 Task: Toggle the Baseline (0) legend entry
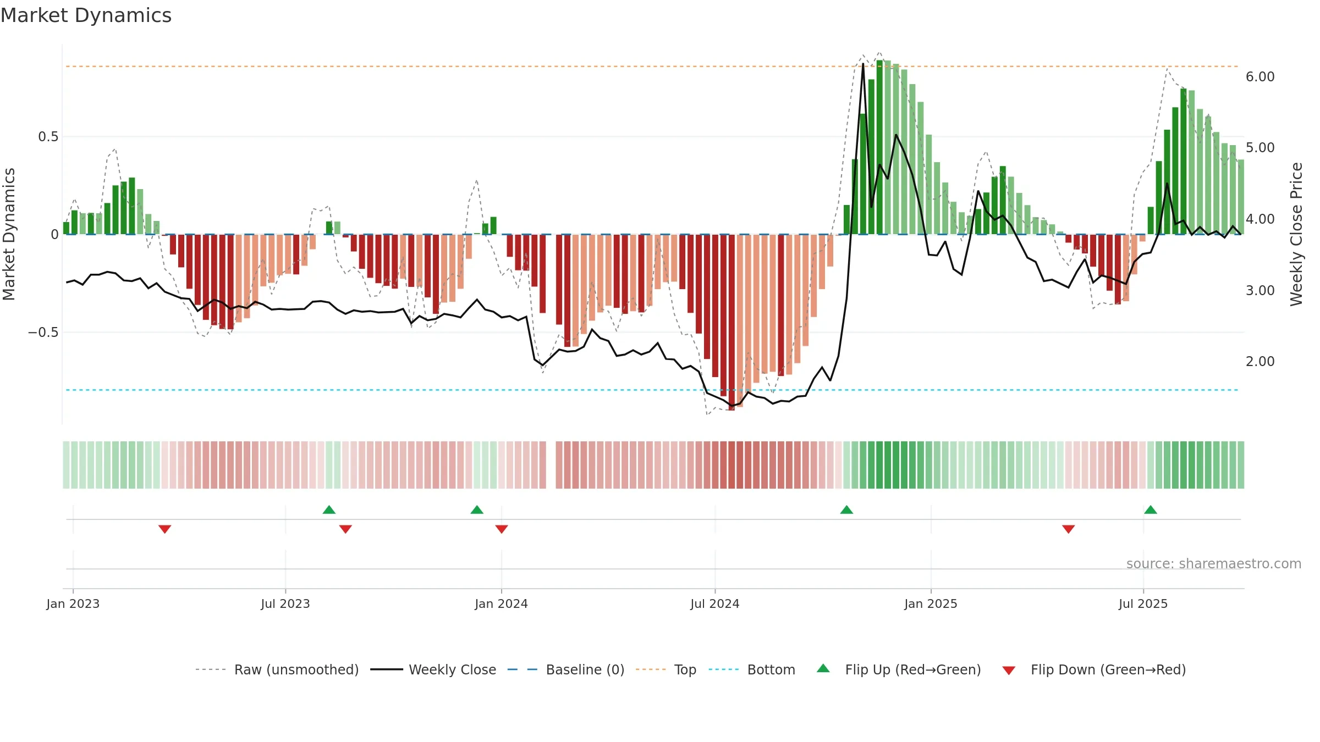tap(566, 669)
